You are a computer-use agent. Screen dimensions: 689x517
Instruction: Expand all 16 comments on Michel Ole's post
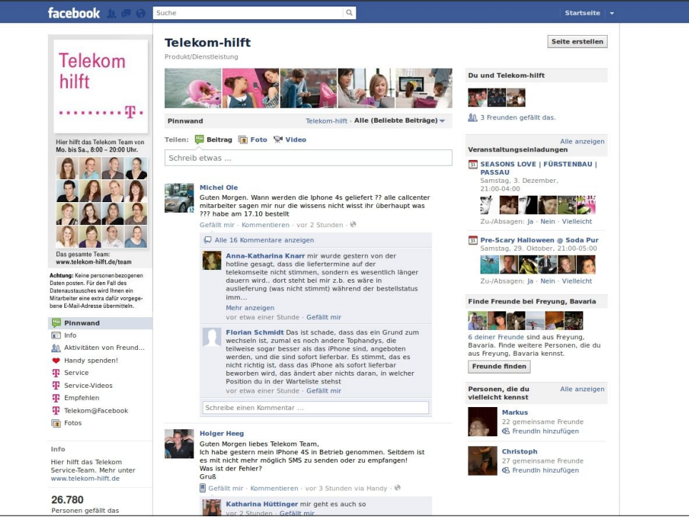click(264, 240)
